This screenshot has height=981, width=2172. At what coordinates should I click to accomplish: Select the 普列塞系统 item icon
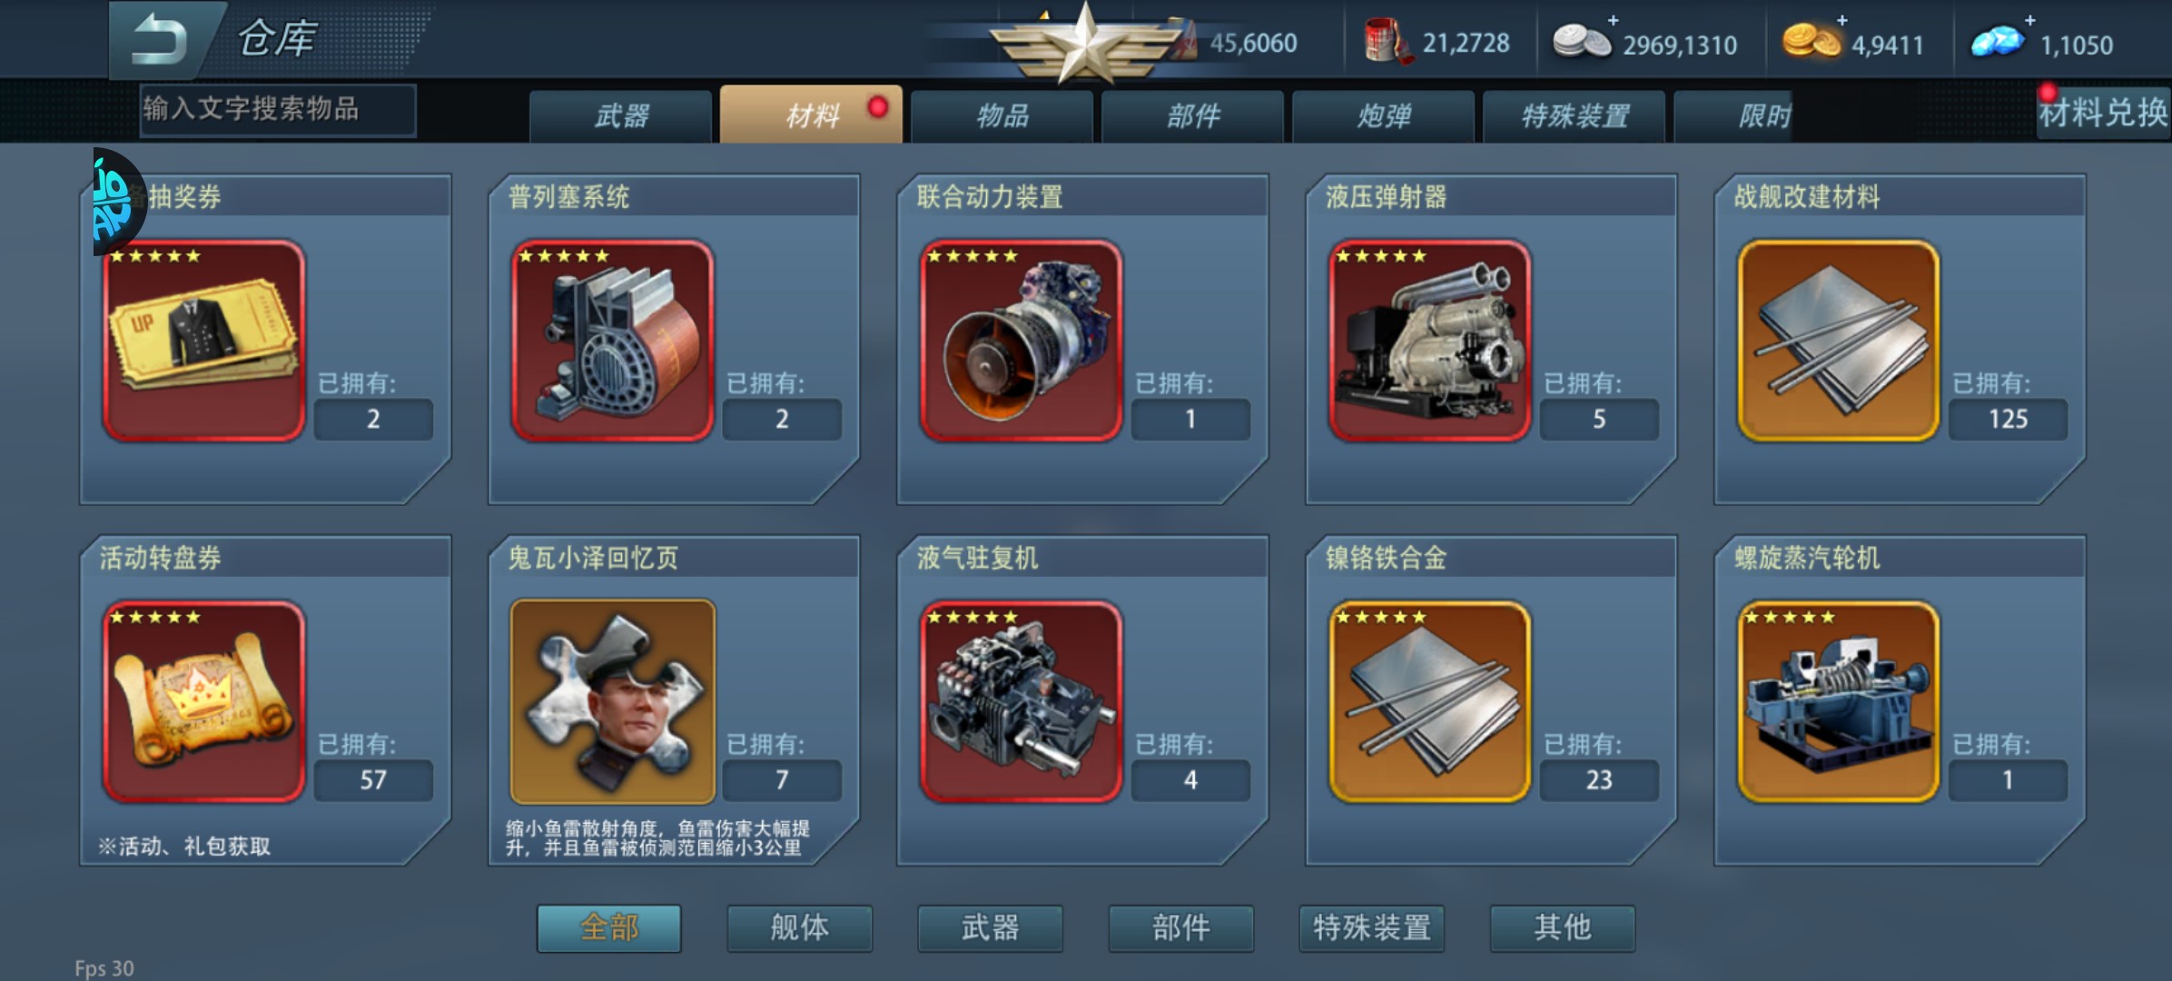613,341
